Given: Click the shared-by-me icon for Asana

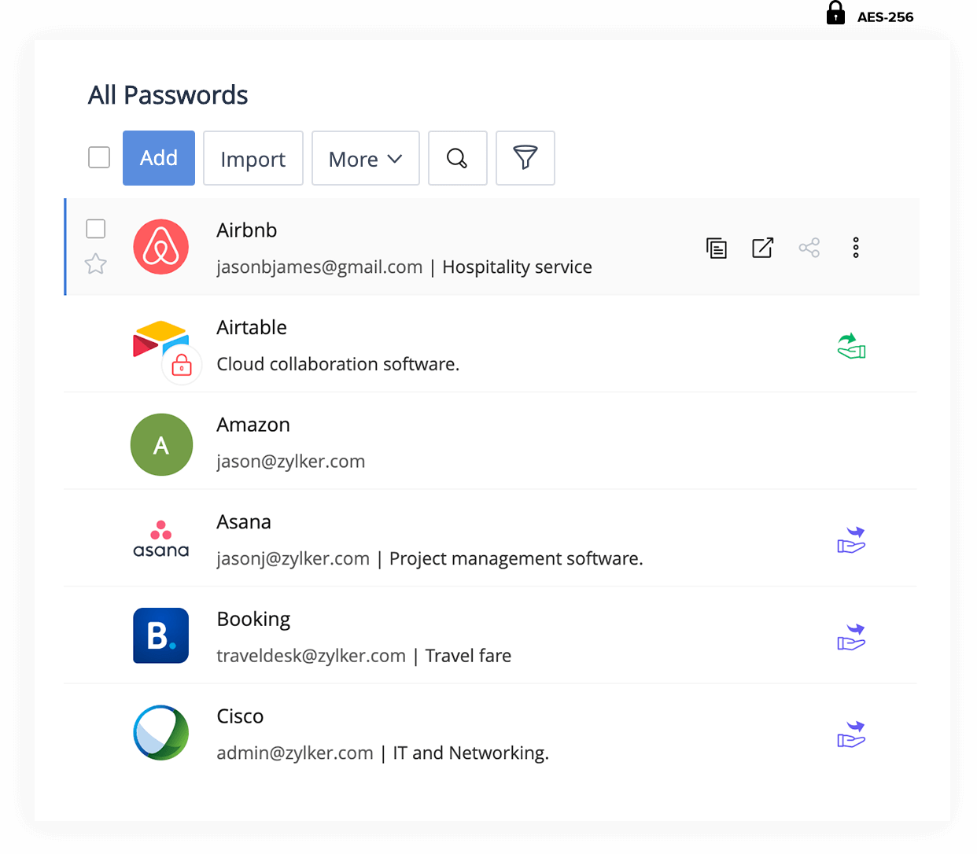Looking at the screenshot, I should click(x=851, y=540).
